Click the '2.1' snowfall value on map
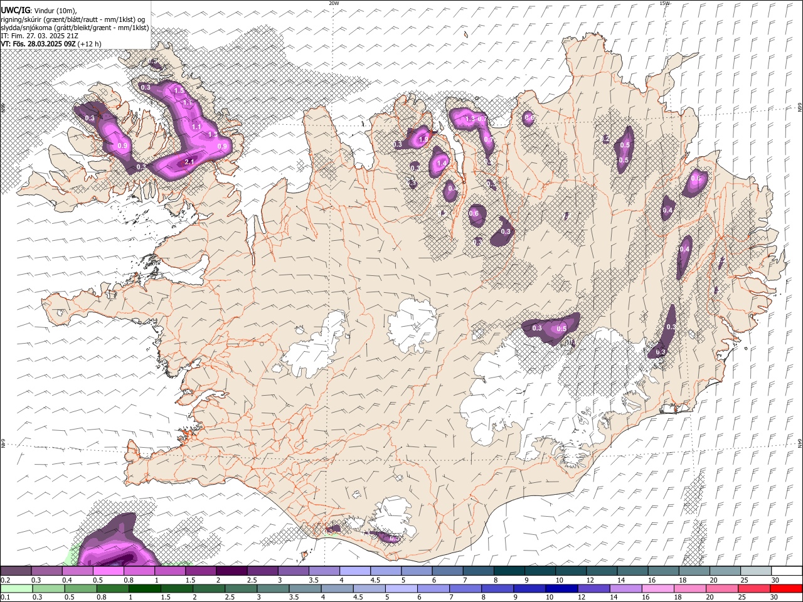Viewport: 803px width, 602px height. click(x=189, y=162)
